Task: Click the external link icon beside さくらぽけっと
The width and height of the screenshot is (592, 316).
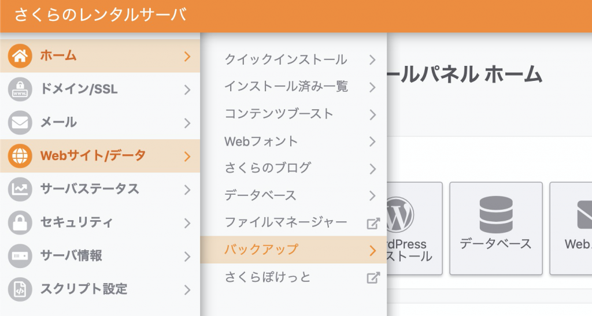Action: tap(373, 277)
